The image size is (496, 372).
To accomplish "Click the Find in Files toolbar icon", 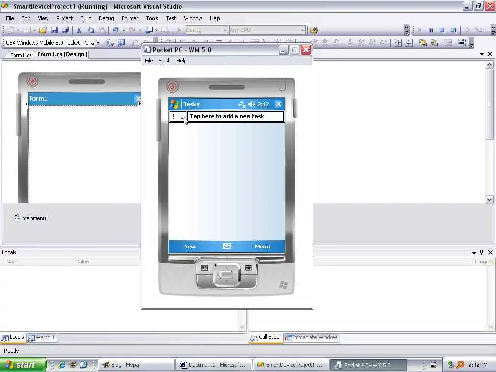I will point(314,31).
